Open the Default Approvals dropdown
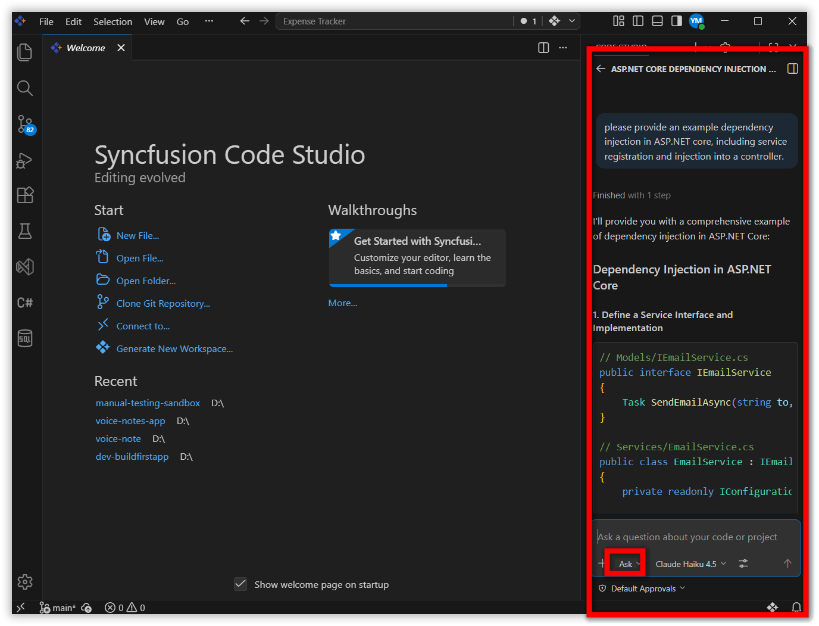The image size is (819, 626). [642, 588]
